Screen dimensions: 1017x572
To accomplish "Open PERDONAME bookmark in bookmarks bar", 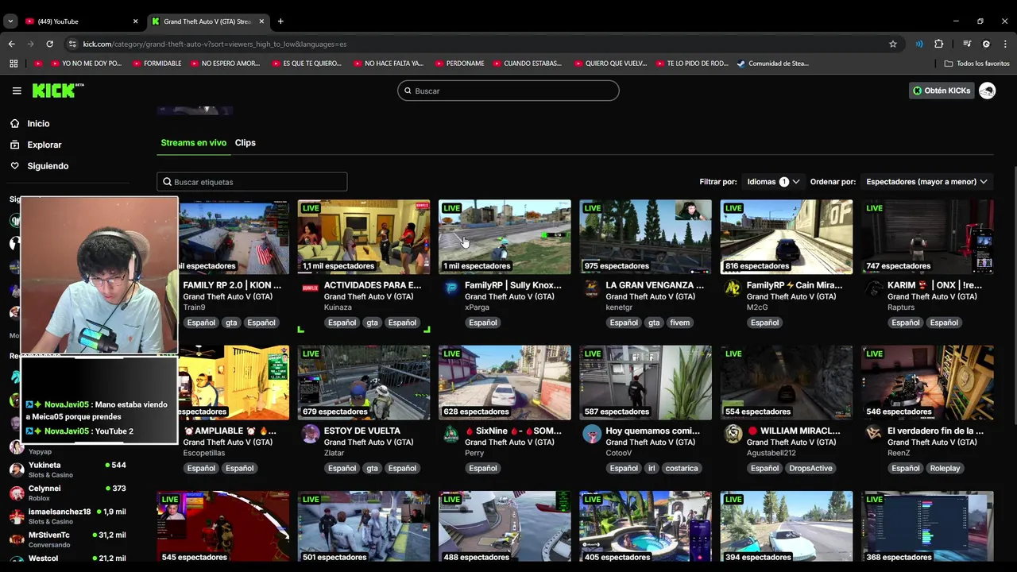I will (459, 64).
